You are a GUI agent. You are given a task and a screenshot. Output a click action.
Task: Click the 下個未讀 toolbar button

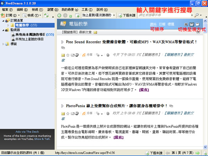point(127,15)
